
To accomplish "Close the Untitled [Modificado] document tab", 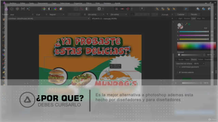I will (89, 19).
